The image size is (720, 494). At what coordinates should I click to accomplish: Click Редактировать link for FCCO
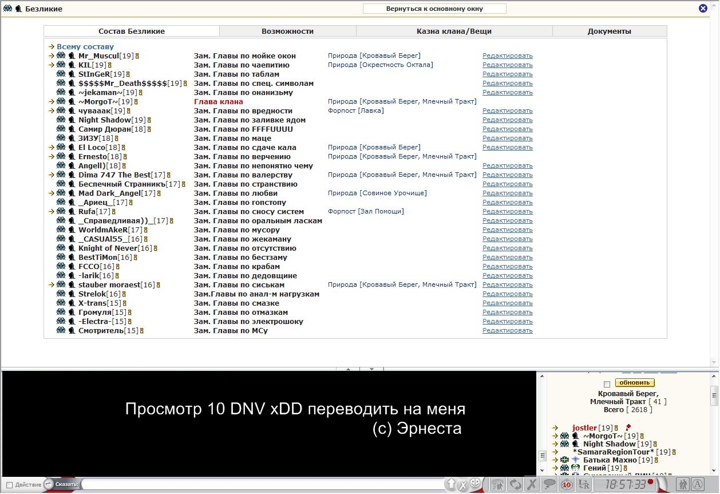(508, 267)
